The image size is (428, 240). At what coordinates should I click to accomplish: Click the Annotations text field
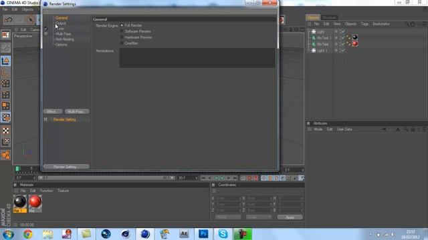tap(197, 58)
